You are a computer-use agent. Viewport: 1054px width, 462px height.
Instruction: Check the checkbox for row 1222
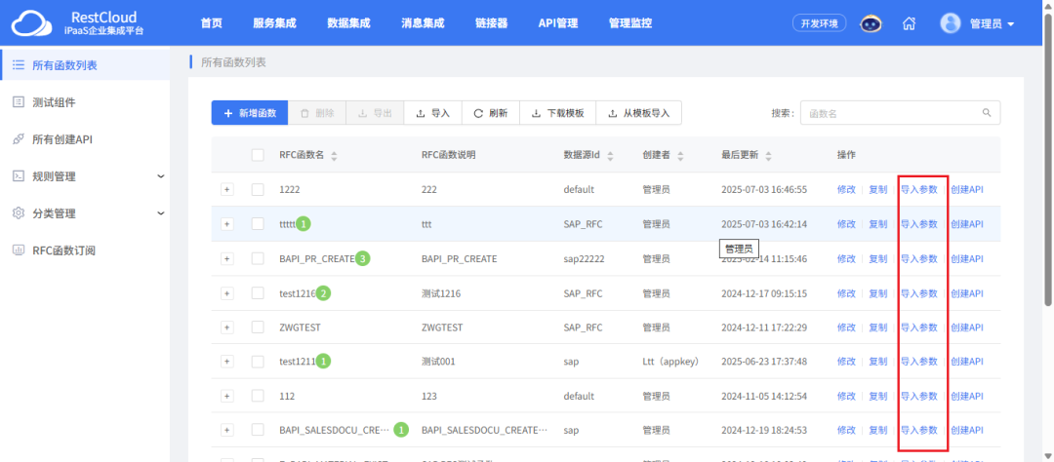[258, 189]
